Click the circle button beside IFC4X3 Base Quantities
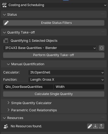Screen dimensions: 108x134 click(102, 48)
